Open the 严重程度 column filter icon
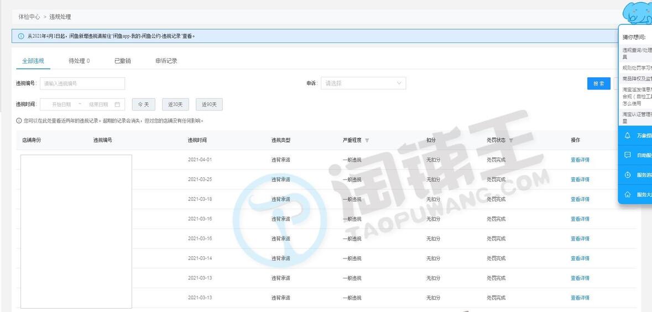 pos(367,140)
